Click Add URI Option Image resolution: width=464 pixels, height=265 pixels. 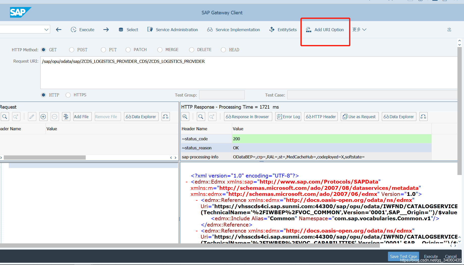point(325,30)
